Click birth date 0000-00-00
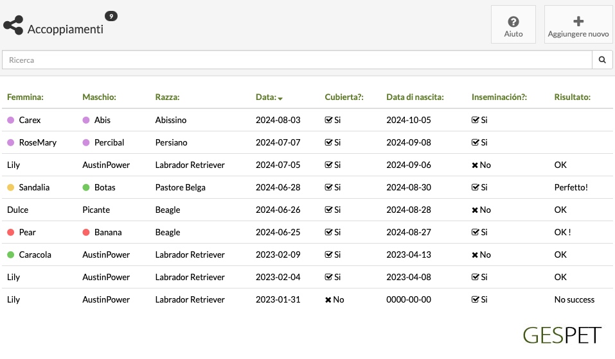This screenshot has width=615, height=359. (409, 299)
